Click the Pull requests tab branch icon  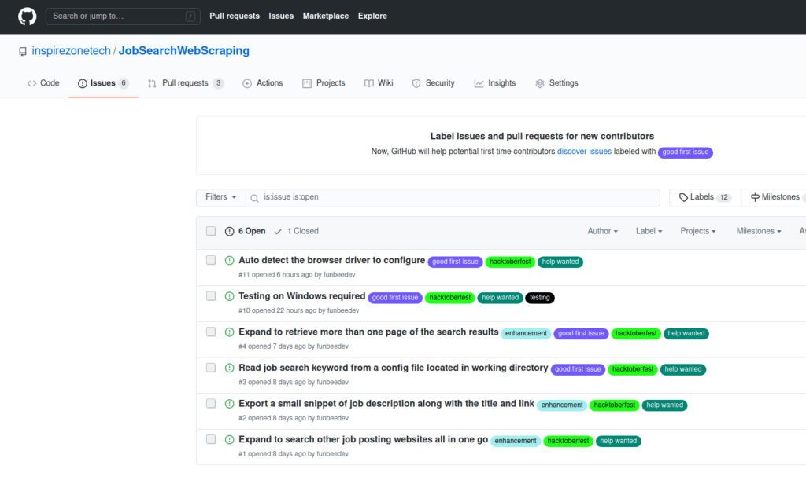(x=152, y=83)
